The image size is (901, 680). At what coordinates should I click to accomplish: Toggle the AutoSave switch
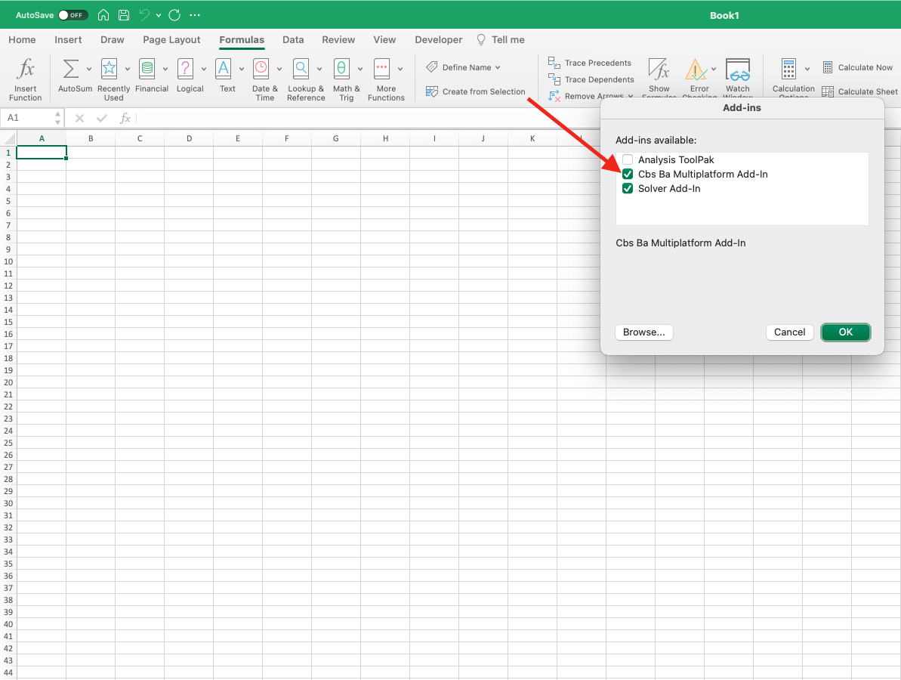[x=73, y=15]
